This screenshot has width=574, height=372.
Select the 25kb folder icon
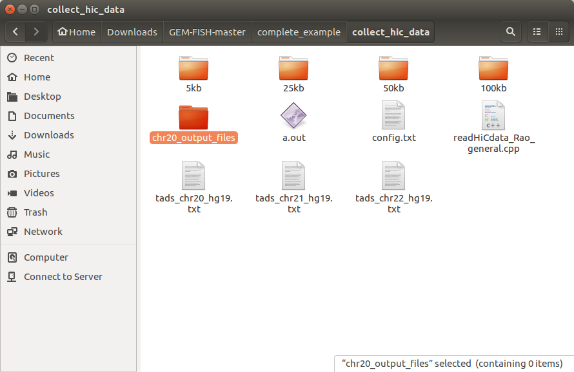coord(293,68)
